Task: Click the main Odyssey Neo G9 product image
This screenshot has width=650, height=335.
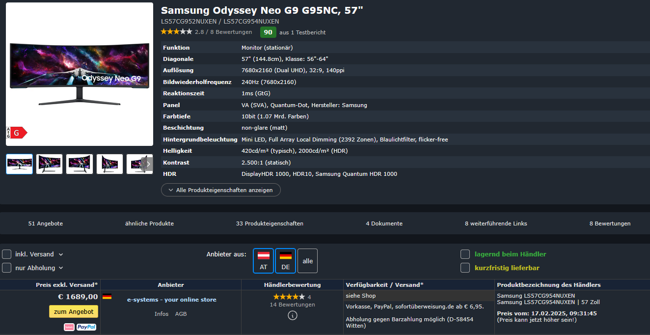Action: [x=80, y=74]
